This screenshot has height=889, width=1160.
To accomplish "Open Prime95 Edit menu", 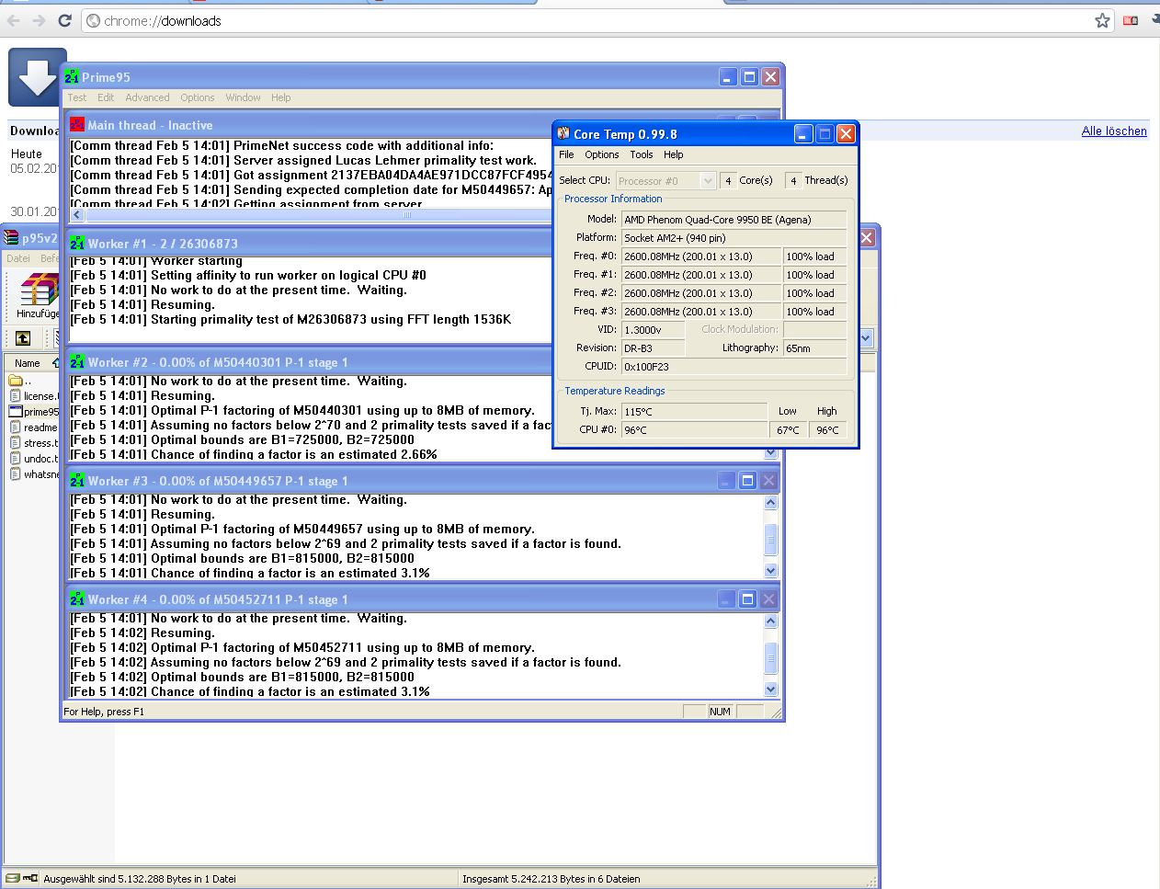I will tap(107, 97).
